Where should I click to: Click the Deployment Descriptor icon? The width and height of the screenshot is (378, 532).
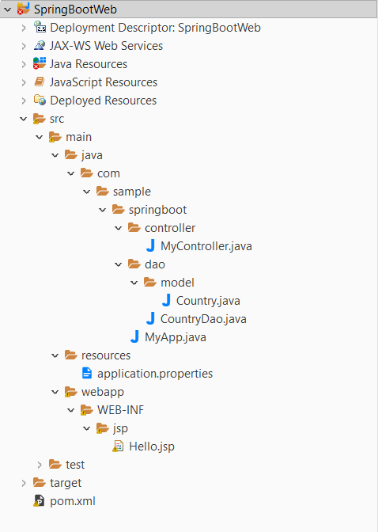[40, 27]
